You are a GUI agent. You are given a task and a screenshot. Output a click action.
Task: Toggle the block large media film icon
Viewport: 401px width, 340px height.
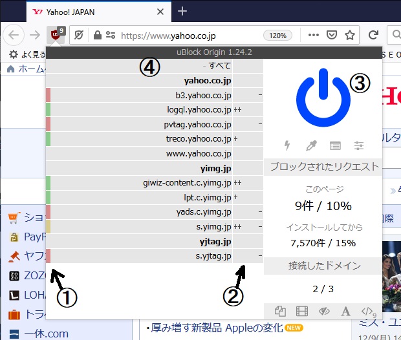tap(302, 311)
